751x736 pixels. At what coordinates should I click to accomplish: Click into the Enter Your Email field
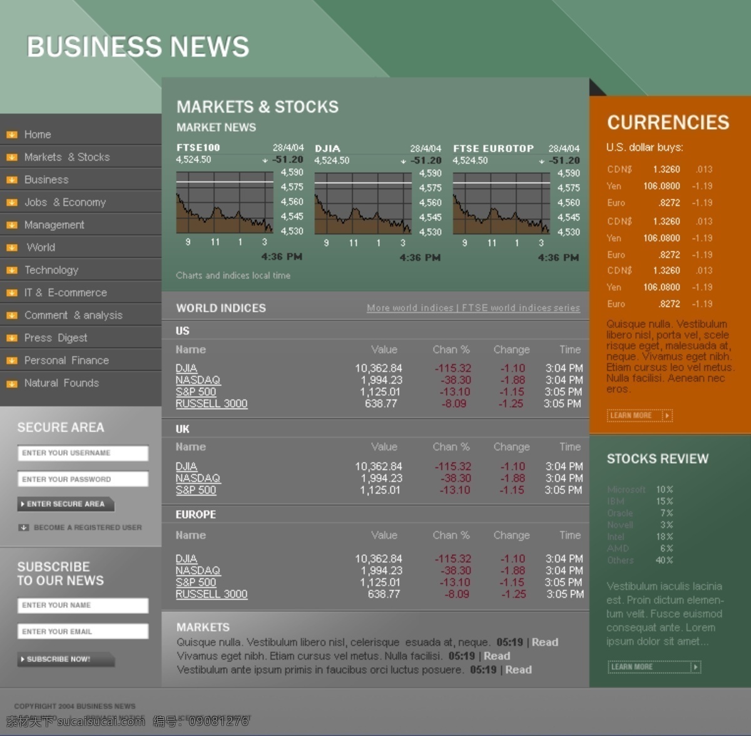tap(83, 631)
